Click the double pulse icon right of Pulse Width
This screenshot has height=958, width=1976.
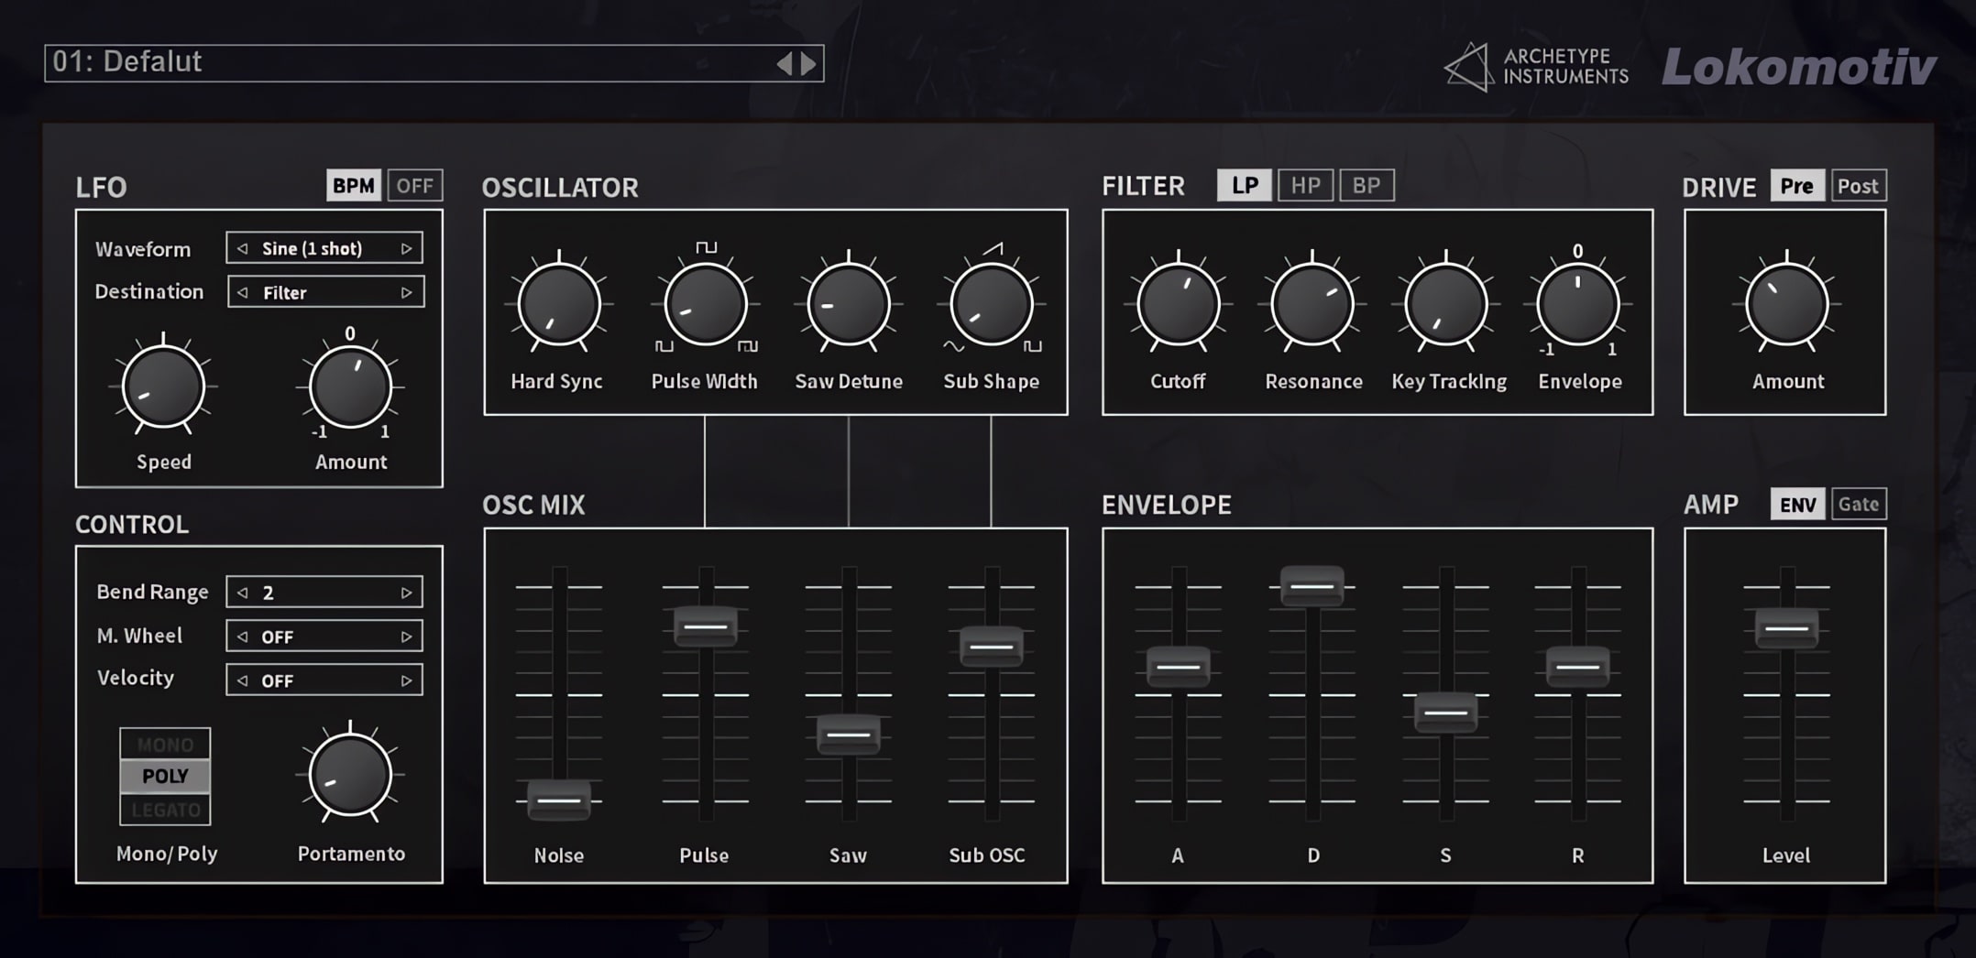[x=748, y=346]
